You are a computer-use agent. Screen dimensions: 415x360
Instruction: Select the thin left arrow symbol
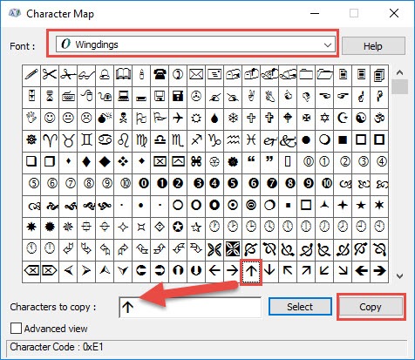(214, 271)
